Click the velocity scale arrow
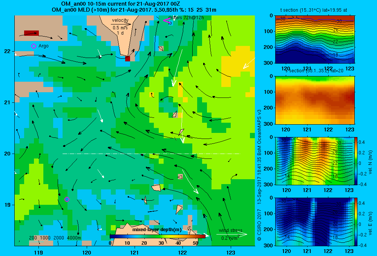This screenshot has width=377, height=256. click(121, 24)
